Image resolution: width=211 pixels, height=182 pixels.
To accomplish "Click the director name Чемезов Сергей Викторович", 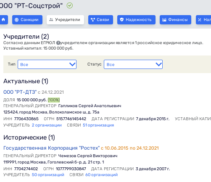I will click(88, 156).
